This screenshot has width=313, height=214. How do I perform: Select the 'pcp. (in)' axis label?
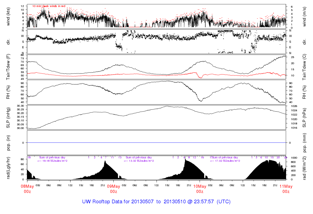(8, 143)
